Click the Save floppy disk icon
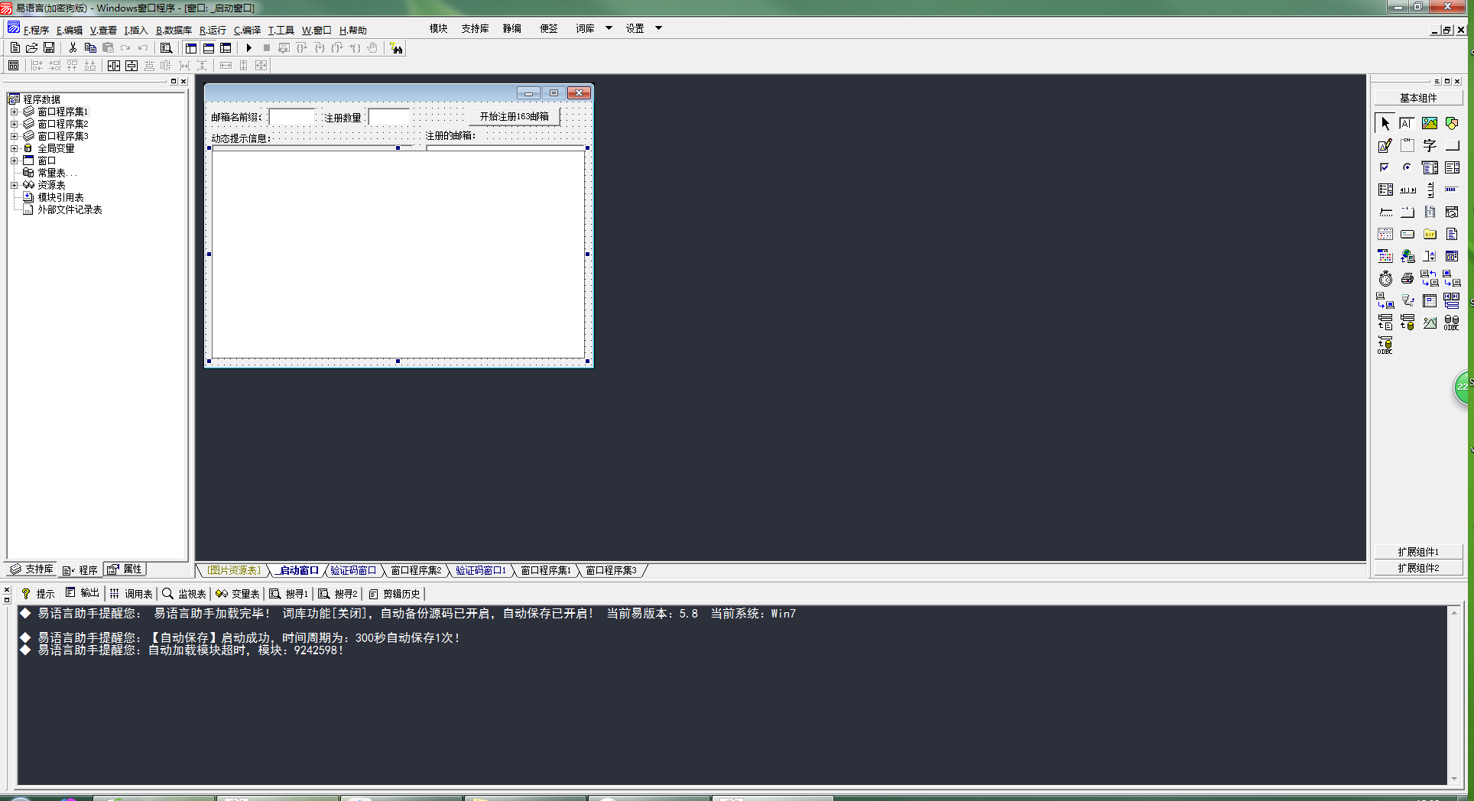The image size is (1474, 801). coord(49,48)
